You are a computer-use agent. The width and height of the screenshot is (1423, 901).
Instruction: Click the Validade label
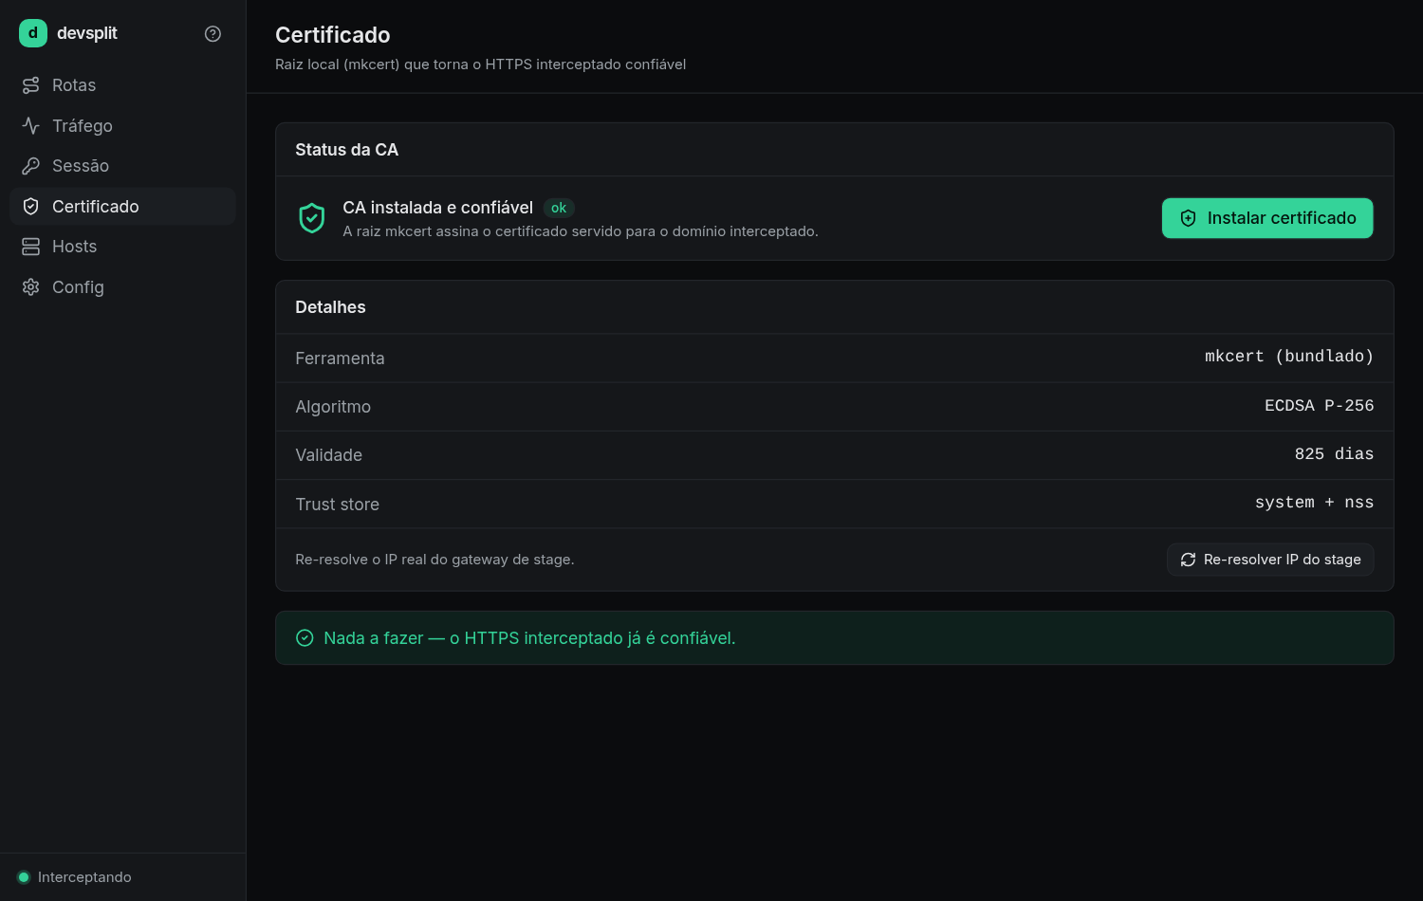(x=329, y=455)
